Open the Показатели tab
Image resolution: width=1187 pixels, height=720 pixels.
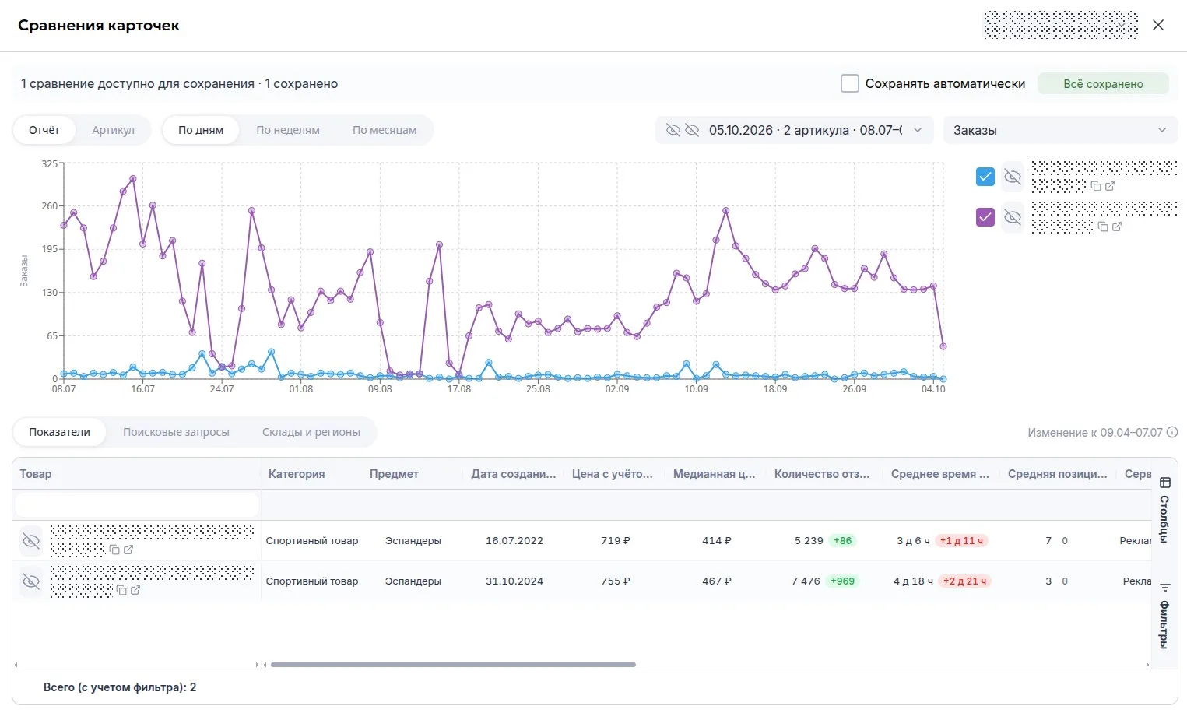(x=60, y=432)
